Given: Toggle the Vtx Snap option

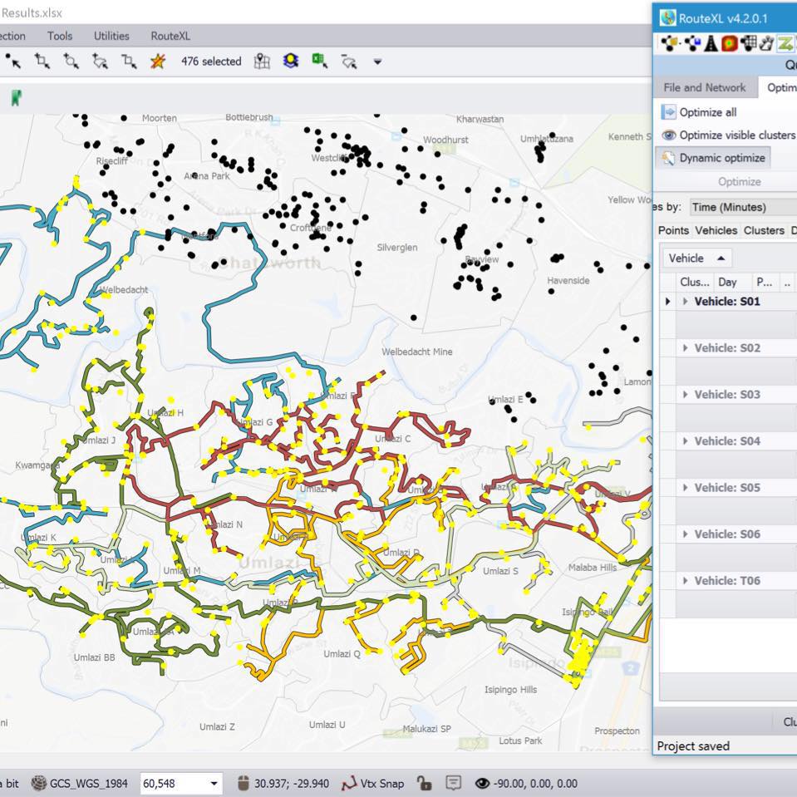Looking at the screenshot, I should click(373, 783).
